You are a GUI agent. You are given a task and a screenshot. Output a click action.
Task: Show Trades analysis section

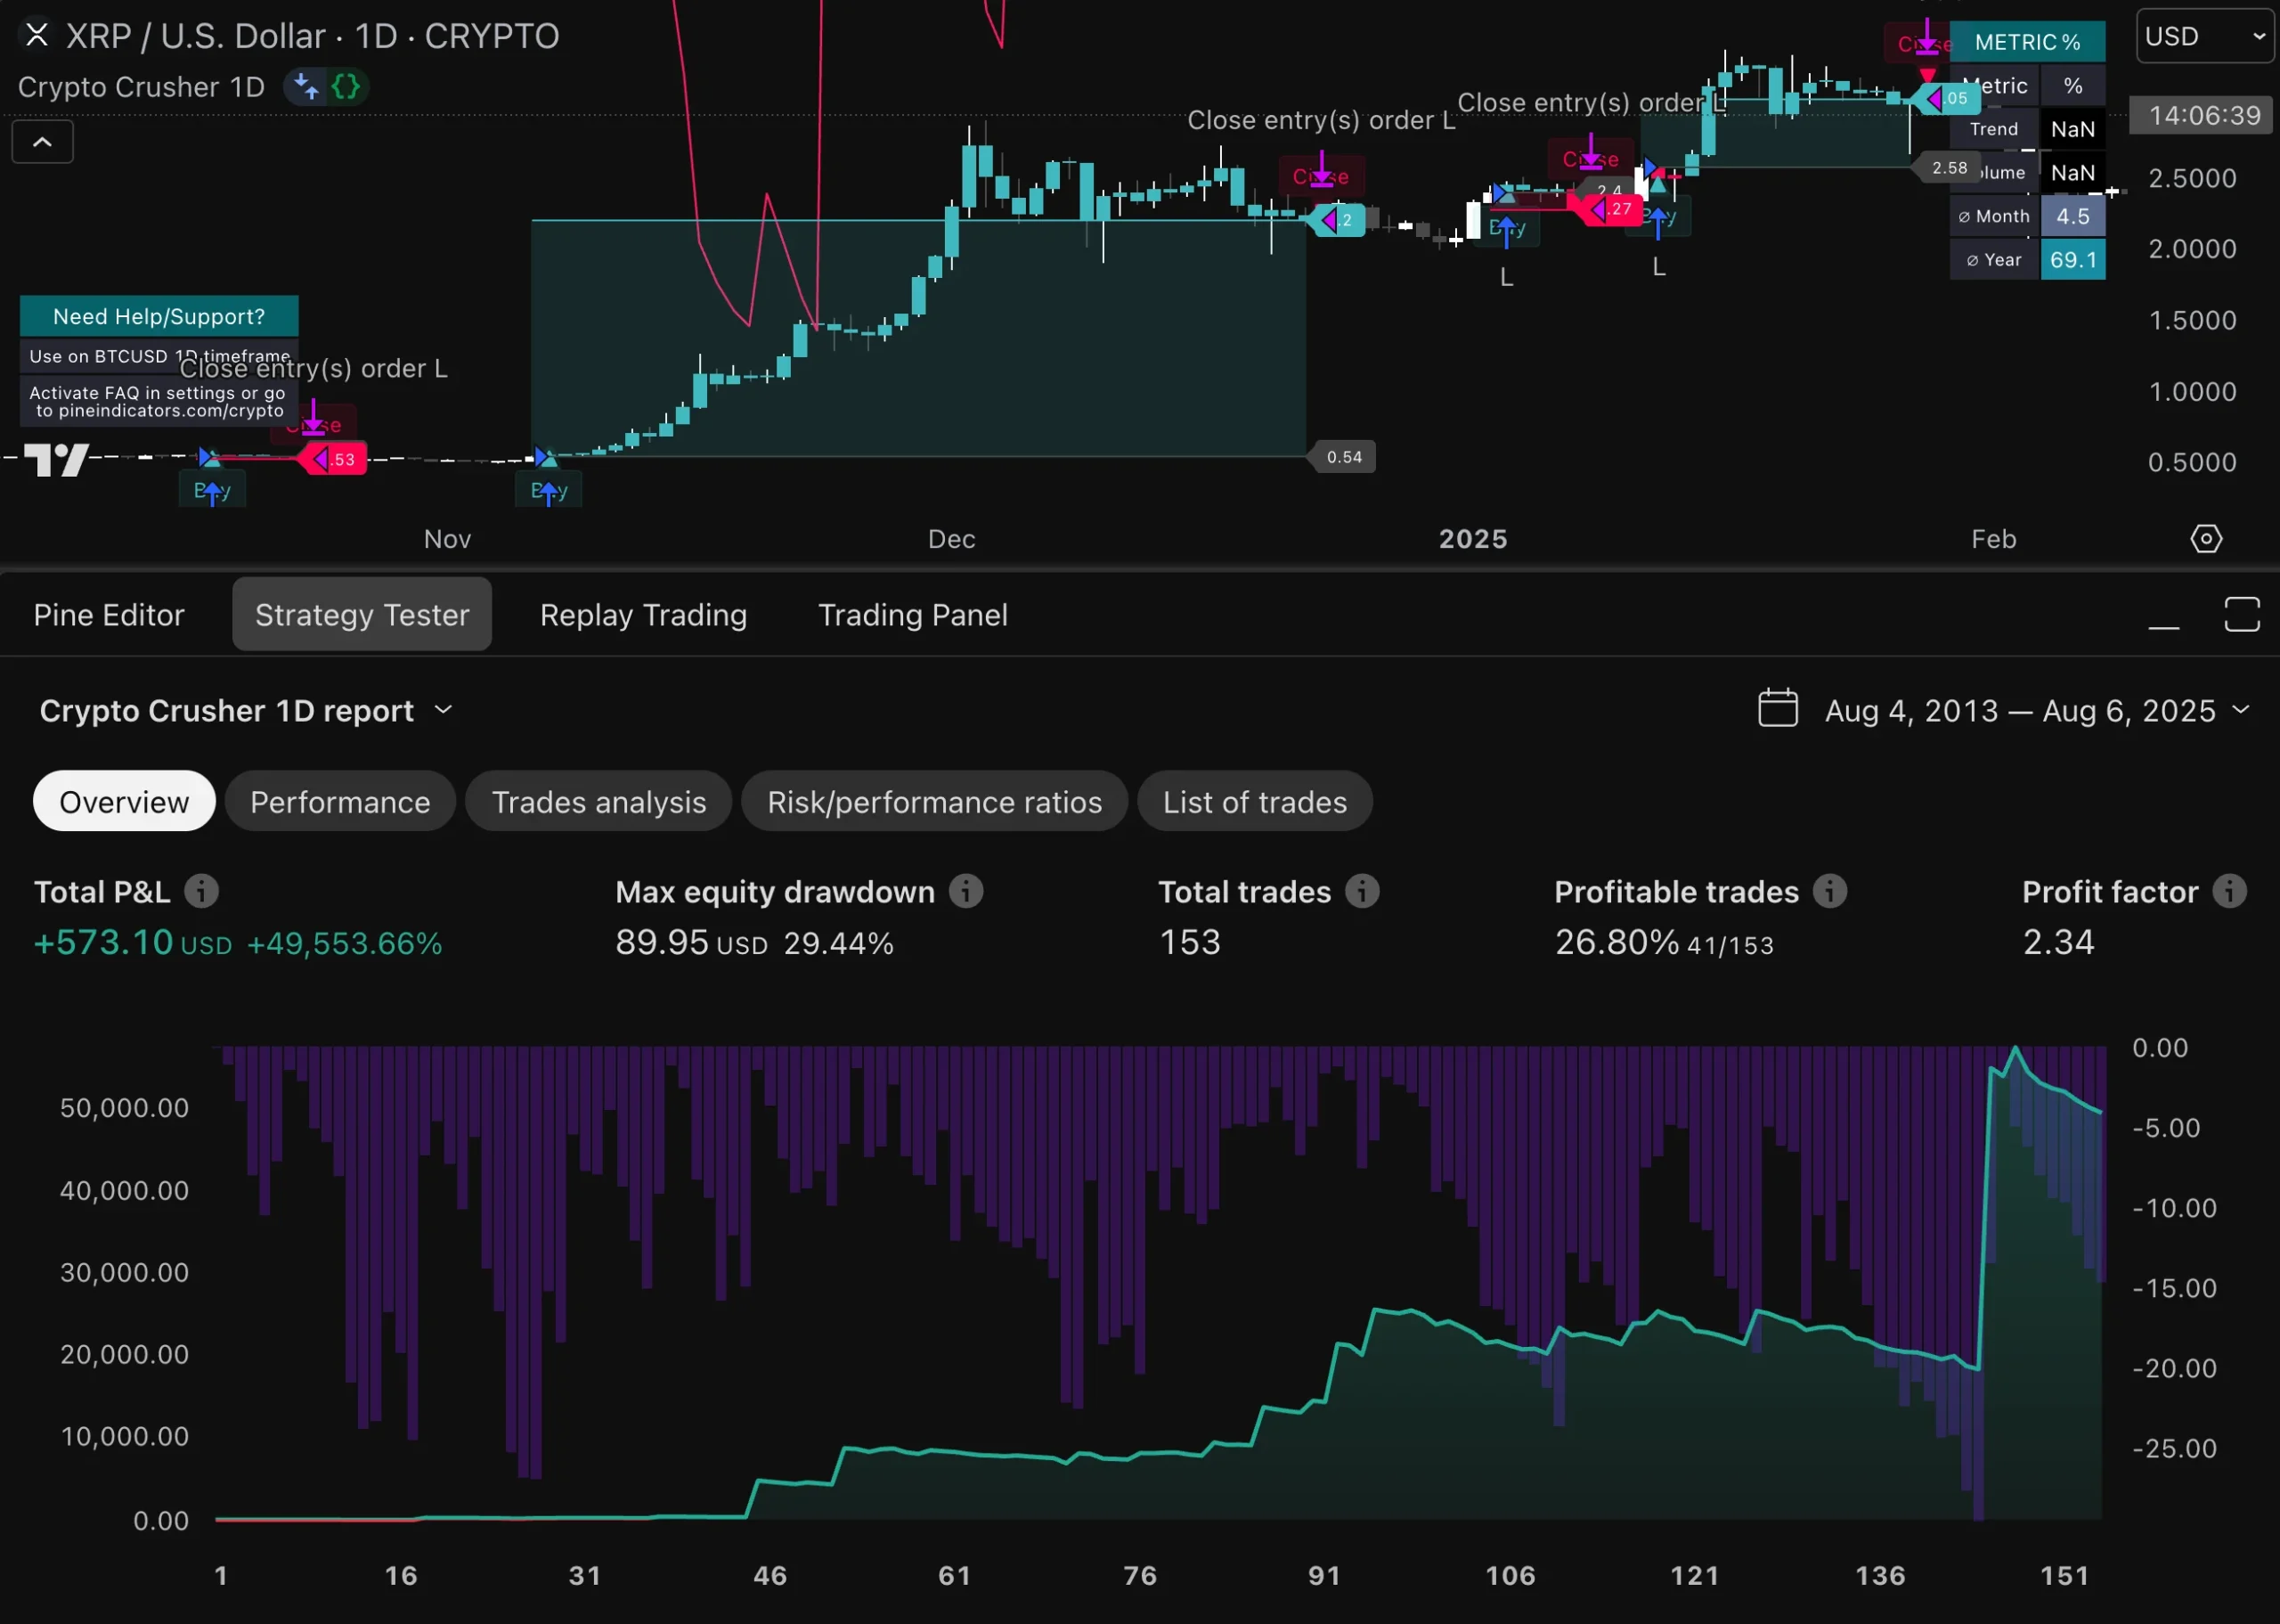[x=598, y=802]
